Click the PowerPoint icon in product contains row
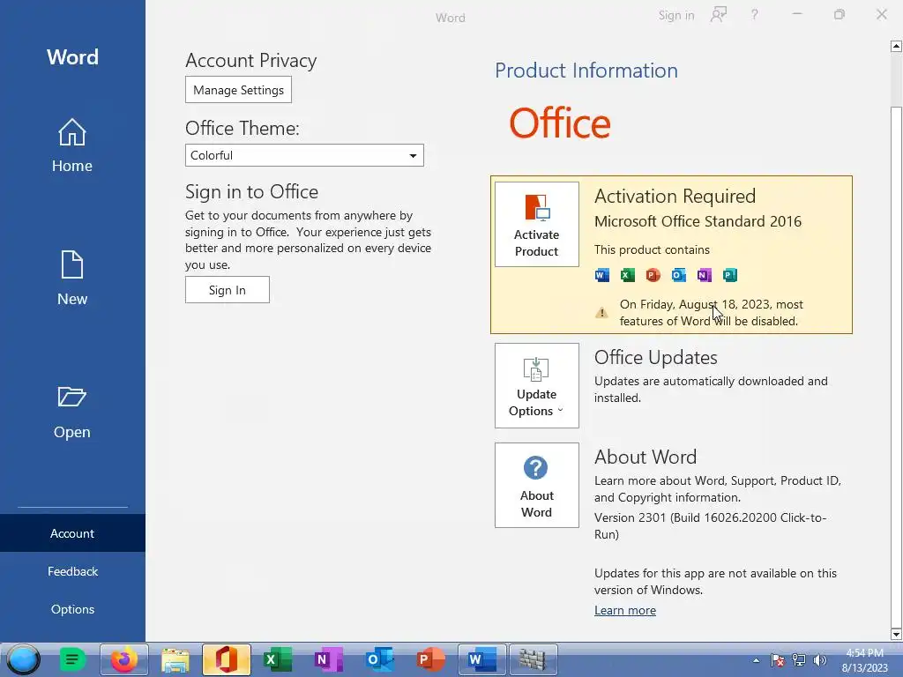 [653, 275]
